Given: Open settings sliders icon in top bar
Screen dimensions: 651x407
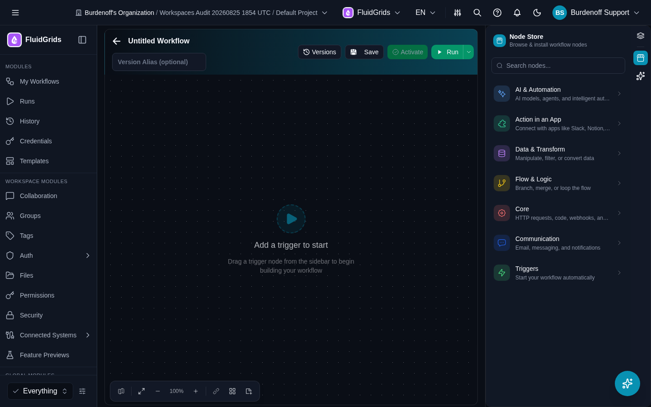Looking at the screenshot, I should [458, 13].
